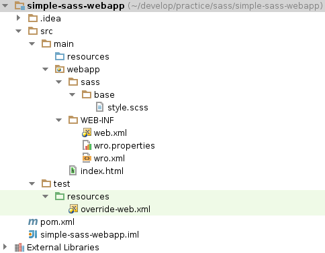Viewport: 325px width, 253px height.
Task: Click the External Libraries icon
Action: point(19,247)
